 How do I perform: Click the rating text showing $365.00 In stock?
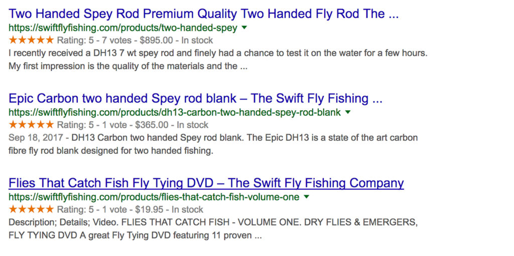click(x=133, y=125)
